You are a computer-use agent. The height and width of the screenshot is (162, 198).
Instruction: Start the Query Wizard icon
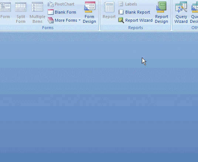181,7
